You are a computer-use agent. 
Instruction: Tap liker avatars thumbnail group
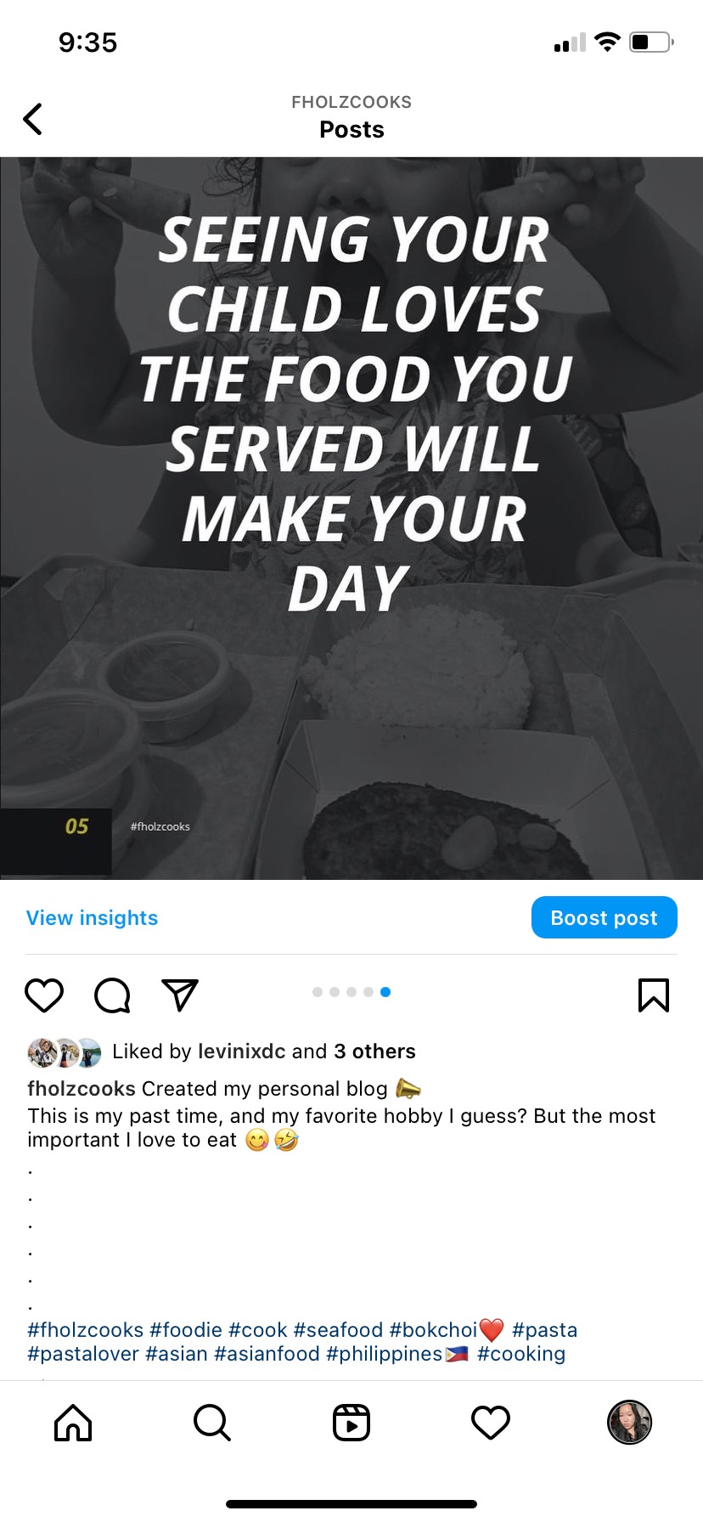[65, 1053]
